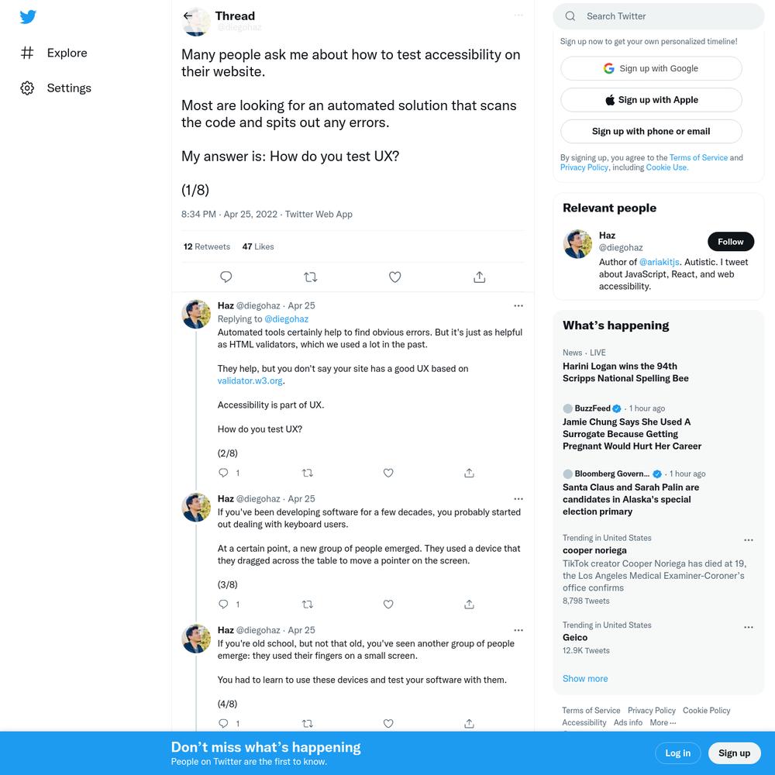The image size is (775, 775).
Task: Open the validator.w3.org link
Action: click(250, 381)
